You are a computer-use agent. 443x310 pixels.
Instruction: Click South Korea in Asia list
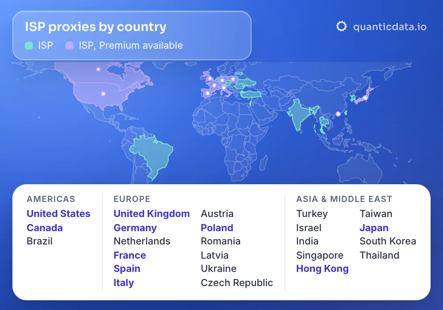[388, 241]
